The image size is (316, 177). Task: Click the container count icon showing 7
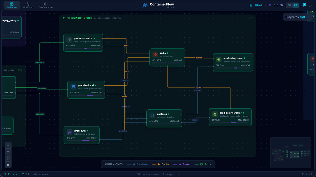point(250,18)
